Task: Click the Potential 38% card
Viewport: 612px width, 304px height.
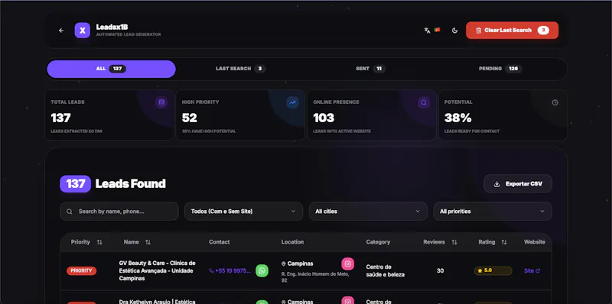Action: (x=503, y=115)
